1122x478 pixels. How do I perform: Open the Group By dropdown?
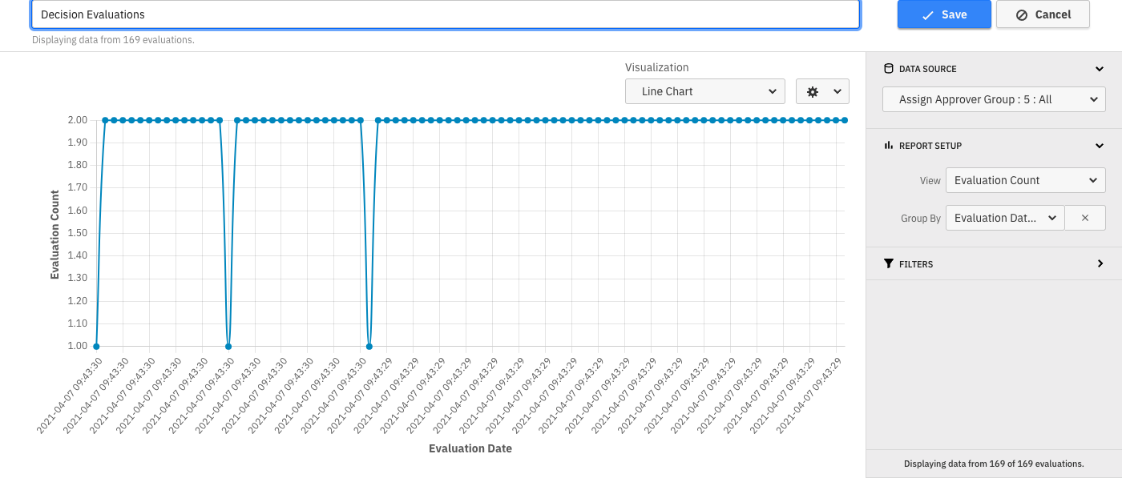click(x=1004, y=217)
